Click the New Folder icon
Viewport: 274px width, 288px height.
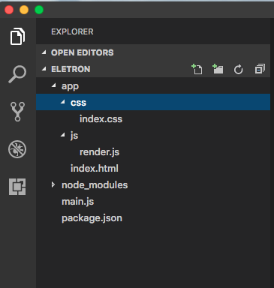pos(218,69)
